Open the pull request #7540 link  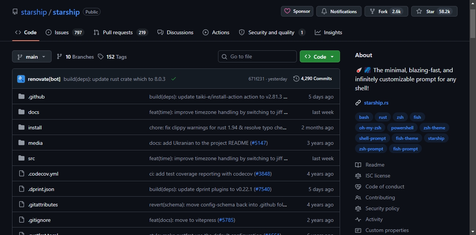263,189
